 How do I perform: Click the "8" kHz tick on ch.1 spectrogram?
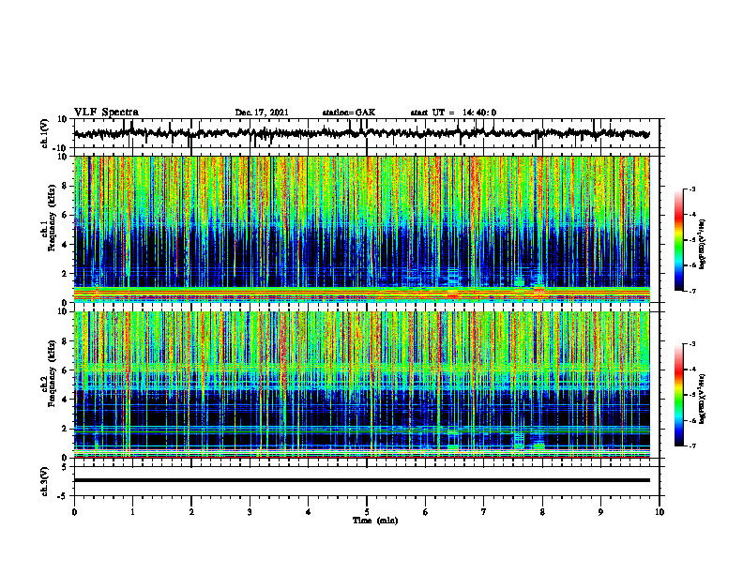coord(66,186)
